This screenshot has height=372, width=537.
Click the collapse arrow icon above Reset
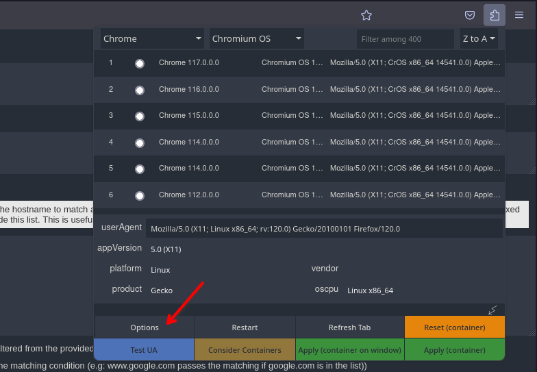click(x=492, y=310)
